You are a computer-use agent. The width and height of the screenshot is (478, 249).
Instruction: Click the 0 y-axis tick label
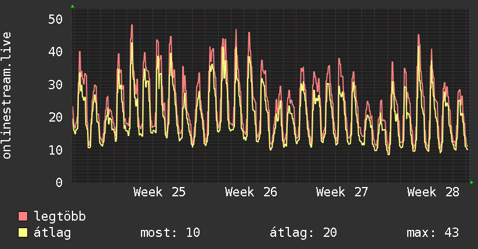point(59,182)
